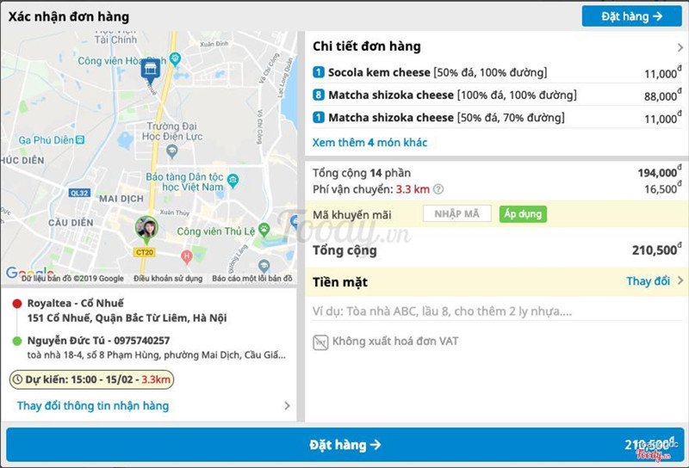Click the help icon beside 3.3 km
Viewport: 689px width, 468px height.
pos(438,189)
